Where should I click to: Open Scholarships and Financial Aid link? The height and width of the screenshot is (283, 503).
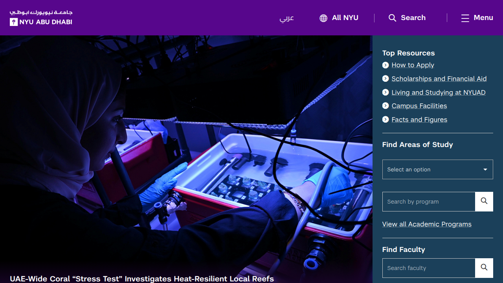point(439,79)
